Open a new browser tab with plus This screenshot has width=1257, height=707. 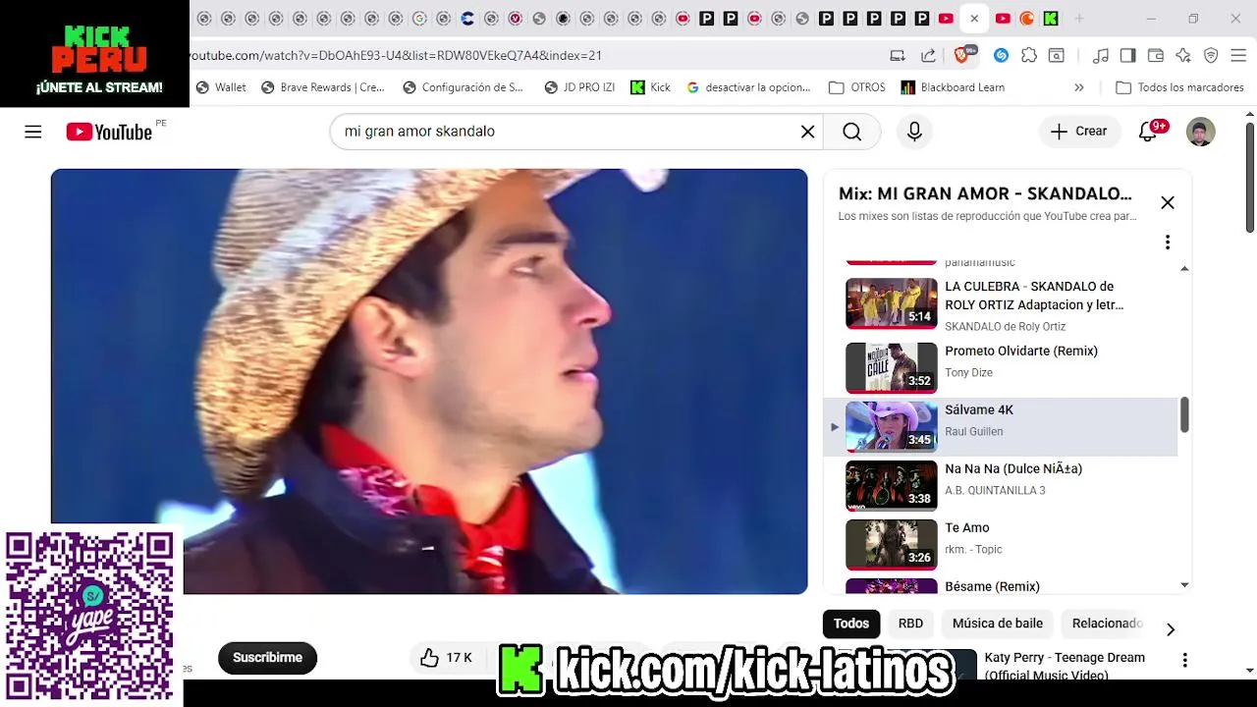pos(1079,19)
